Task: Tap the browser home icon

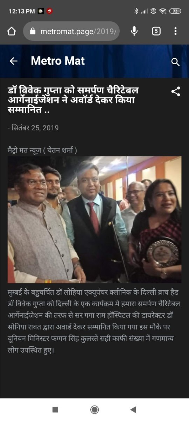Action: pos(12,31)
